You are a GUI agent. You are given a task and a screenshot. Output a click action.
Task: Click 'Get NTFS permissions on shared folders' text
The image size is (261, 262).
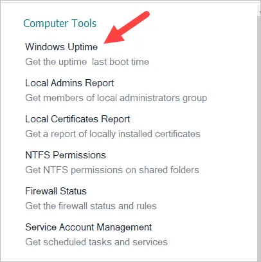click(x=112, y=170)
